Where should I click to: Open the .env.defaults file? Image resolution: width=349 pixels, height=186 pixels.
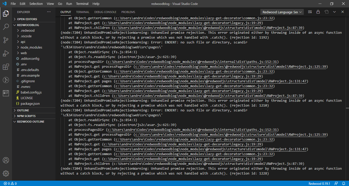point(34,70)
